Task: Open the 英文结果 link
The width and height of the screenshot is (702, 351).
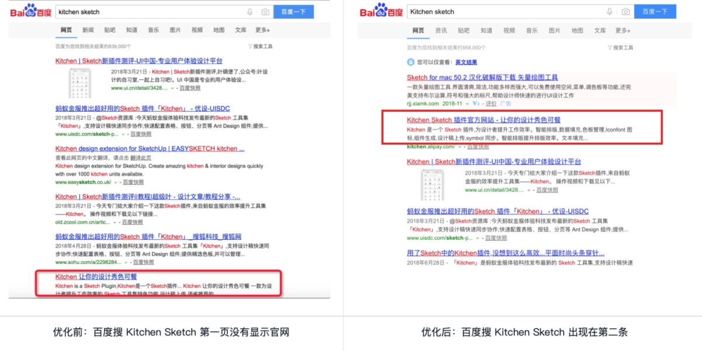Action: (x=466, y=62)
